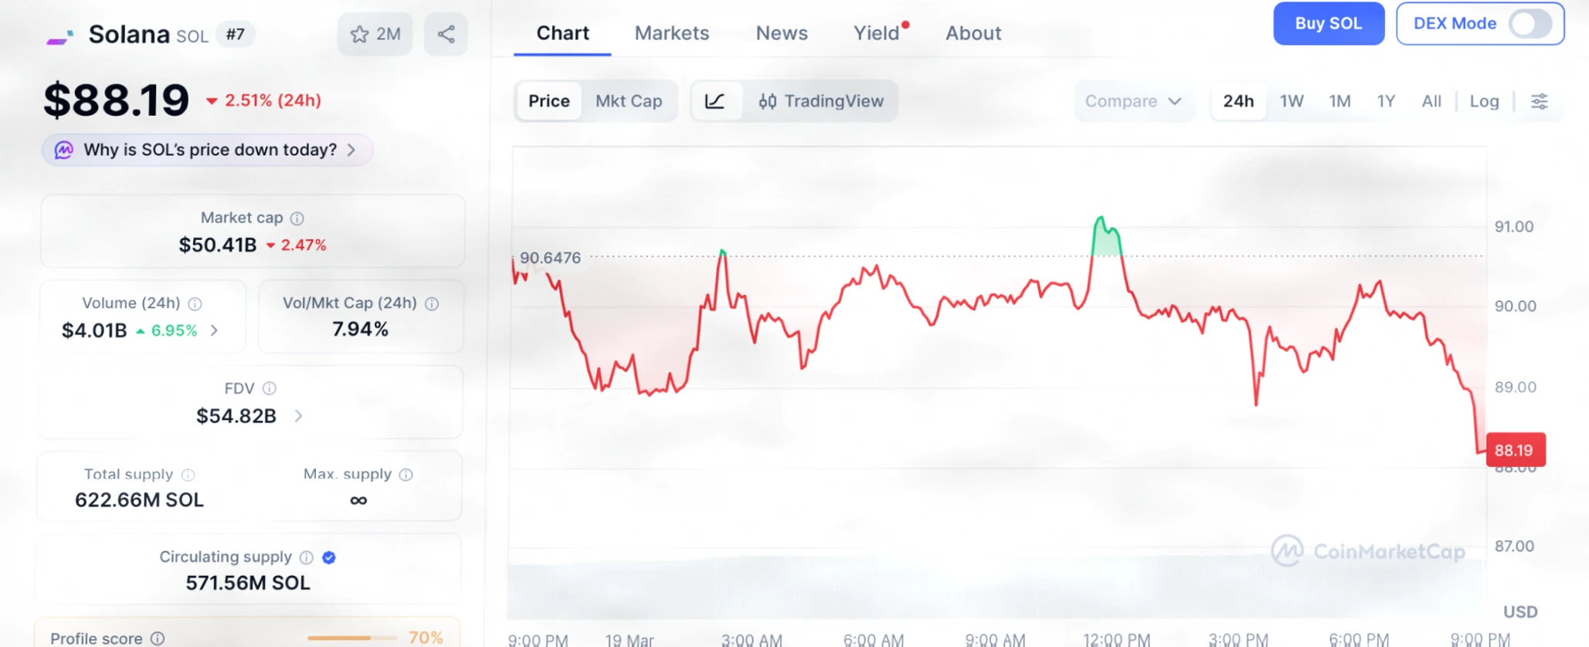
Task: Click the 12:00 PM time axis label
Action: tap(1116, 640)
